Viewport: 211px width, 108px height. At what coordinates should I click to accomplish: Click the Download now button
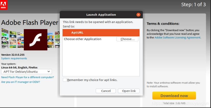(x=174, y=96)
